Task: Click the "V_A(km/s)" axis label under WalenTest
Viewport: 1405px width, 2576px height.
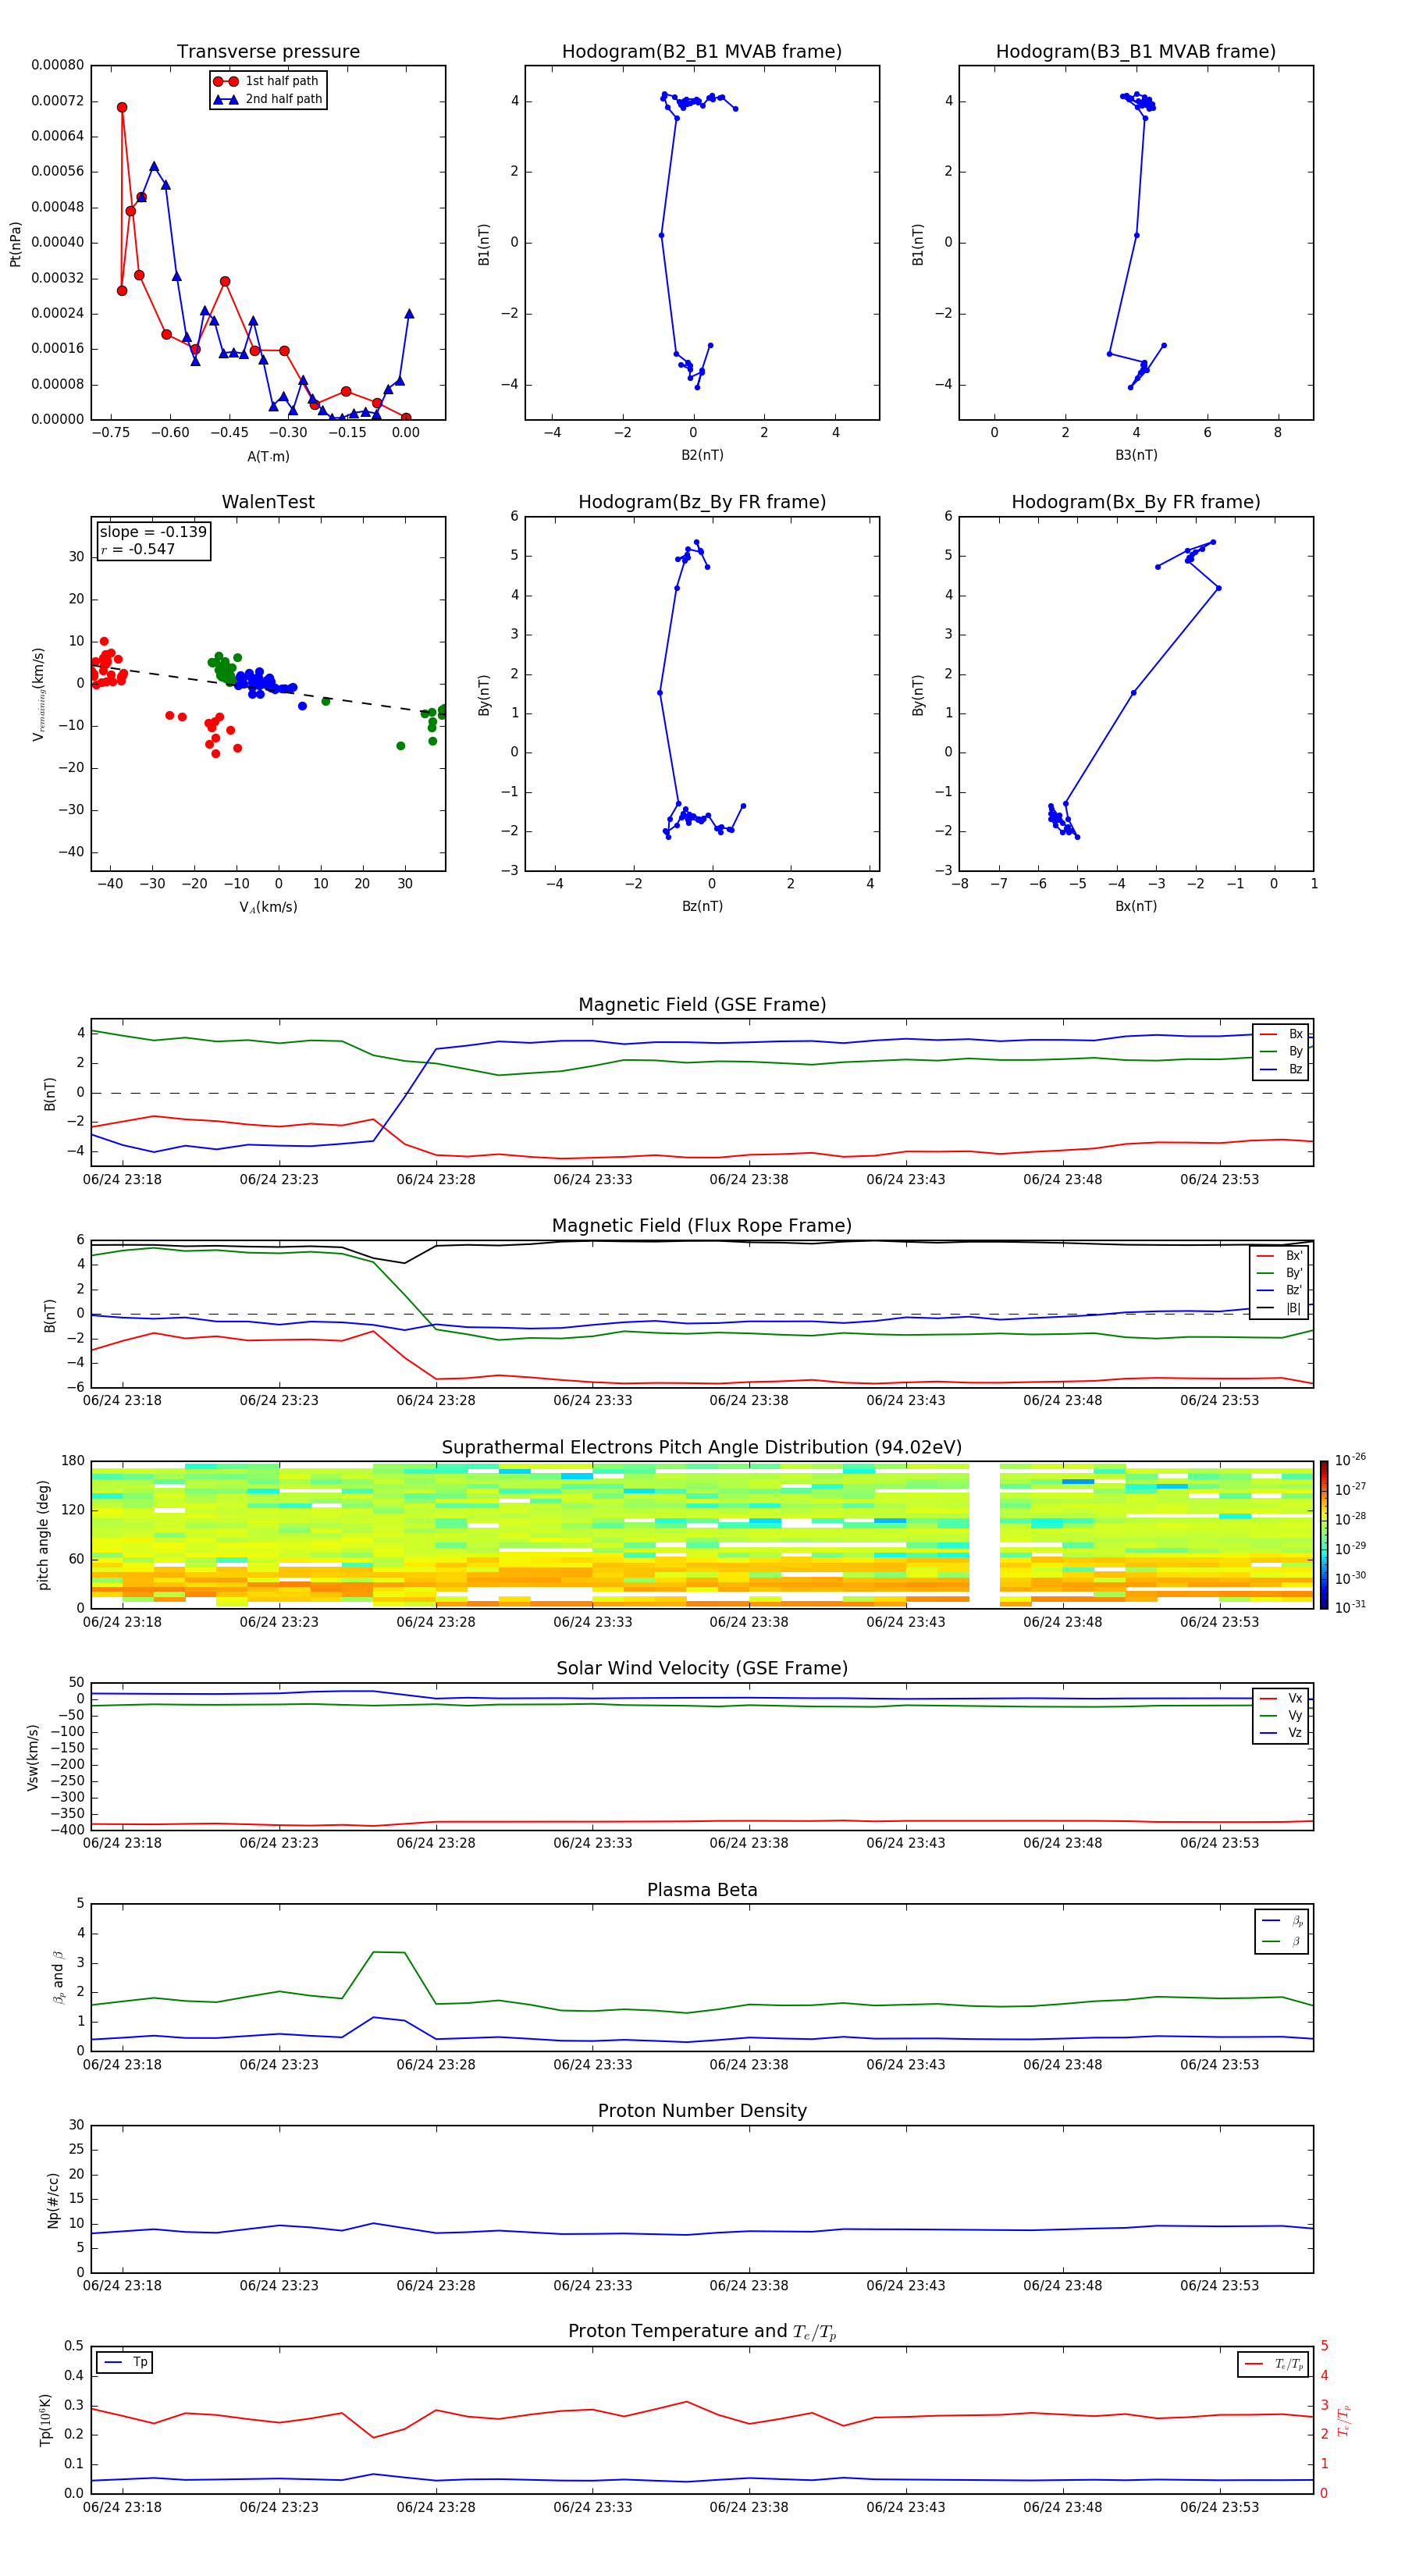Action: (x=268, y=907)
